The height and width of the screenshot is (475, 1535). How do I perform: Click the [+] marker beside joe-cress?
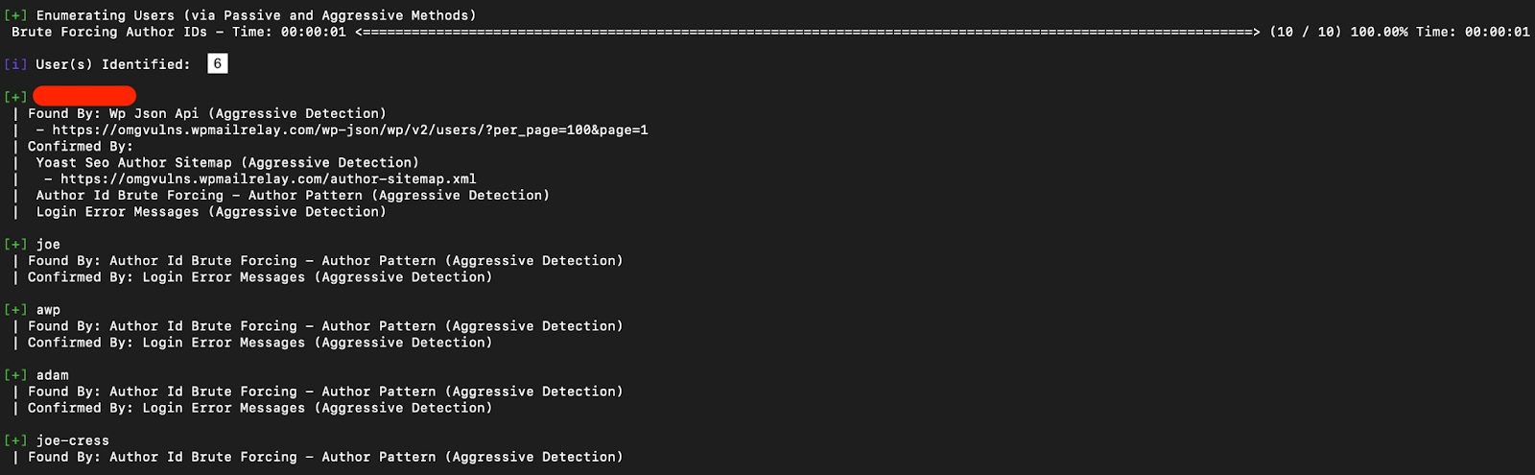pos(15,441)
